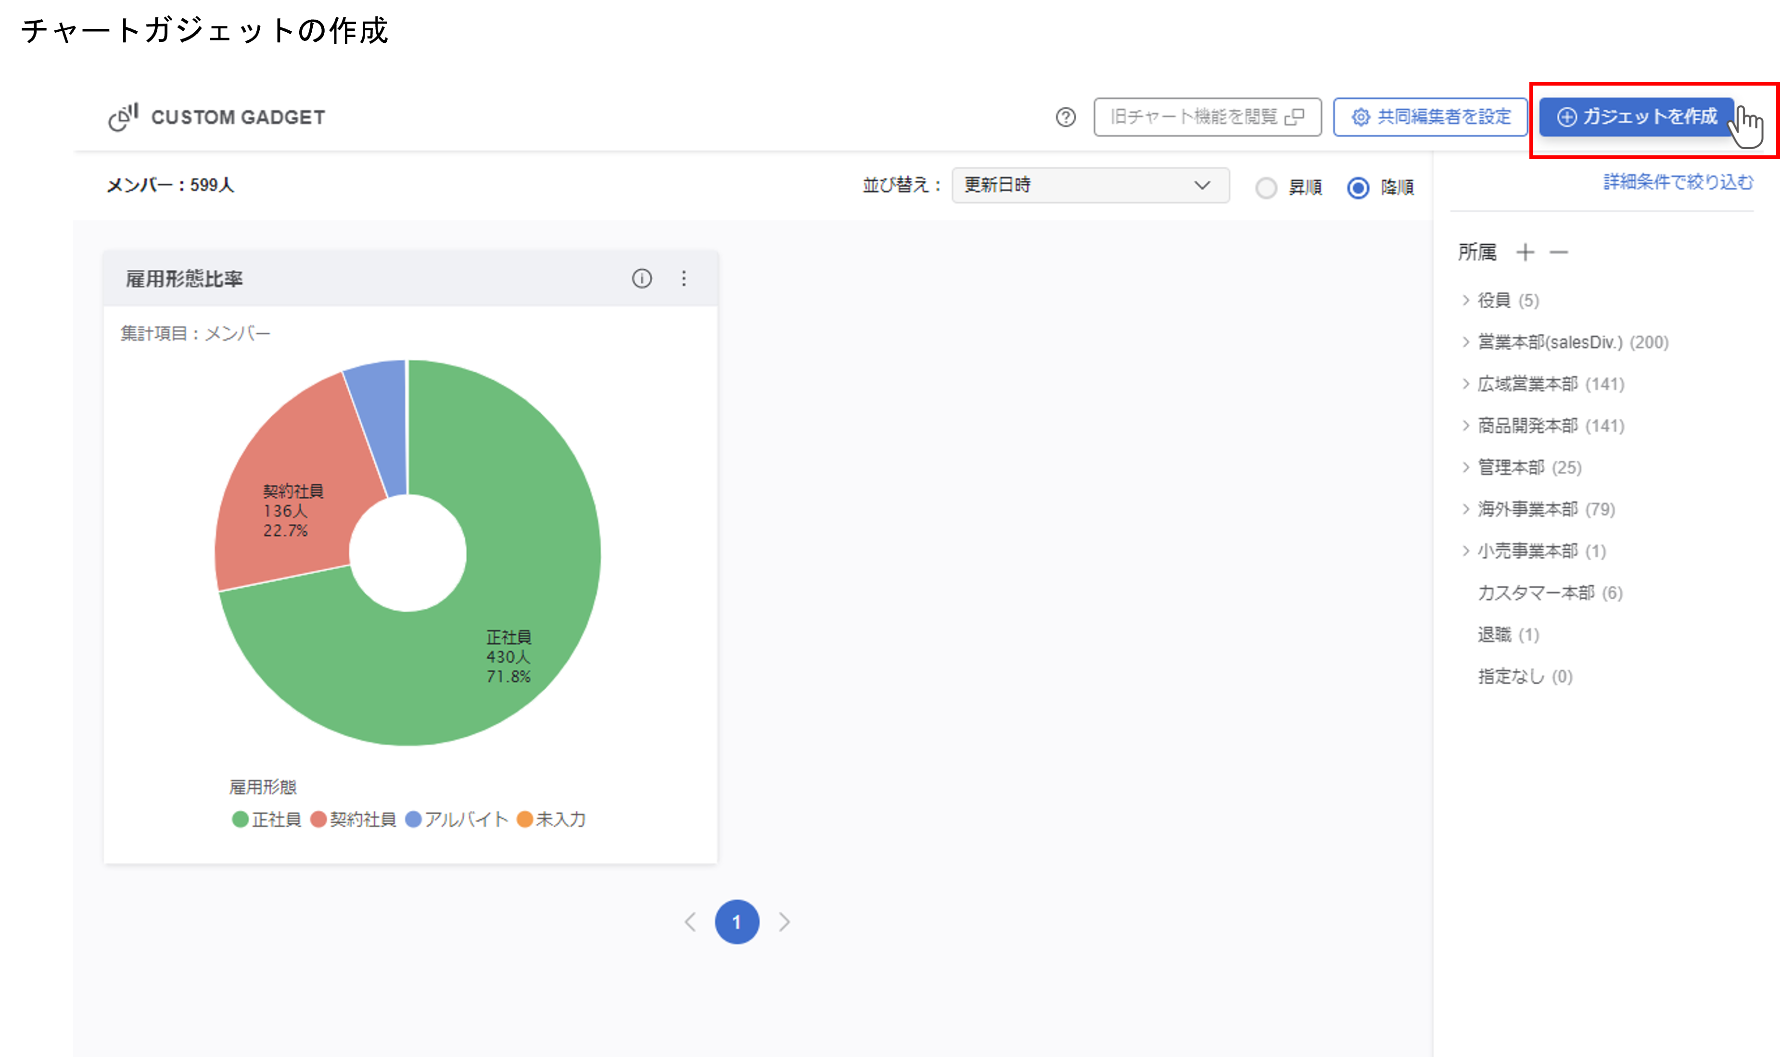This screenshot has height=1057, width=1780.
Task: Click 詳細条件で絞り込む link
Action: [x=1678, y=182]
